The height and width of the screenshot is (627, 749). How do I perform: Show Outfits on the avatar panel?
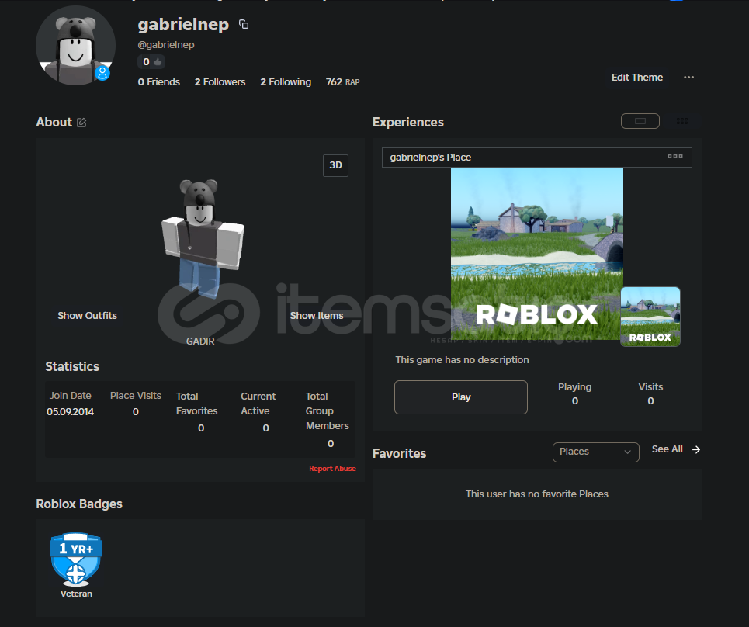point(87,316)
